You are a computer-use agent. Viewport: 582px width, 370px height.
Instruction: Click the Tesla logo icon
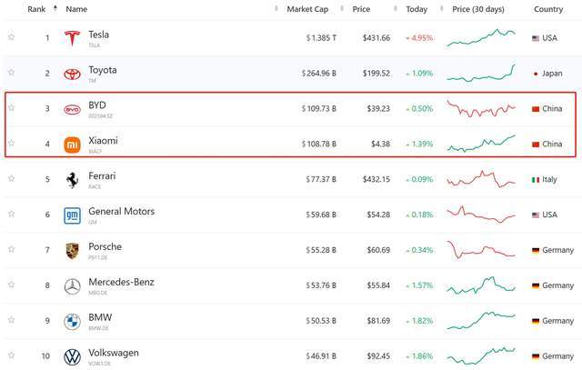(x=72, y=38)
